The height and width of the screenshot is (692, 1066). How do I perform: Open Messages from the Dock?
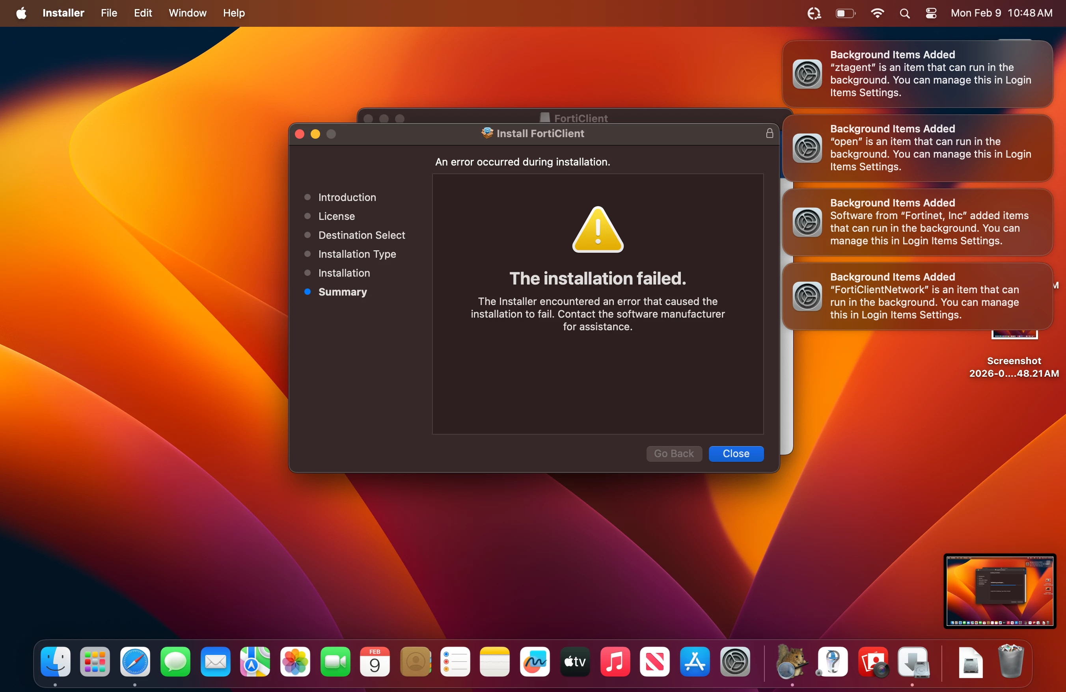tap(175, 662)
